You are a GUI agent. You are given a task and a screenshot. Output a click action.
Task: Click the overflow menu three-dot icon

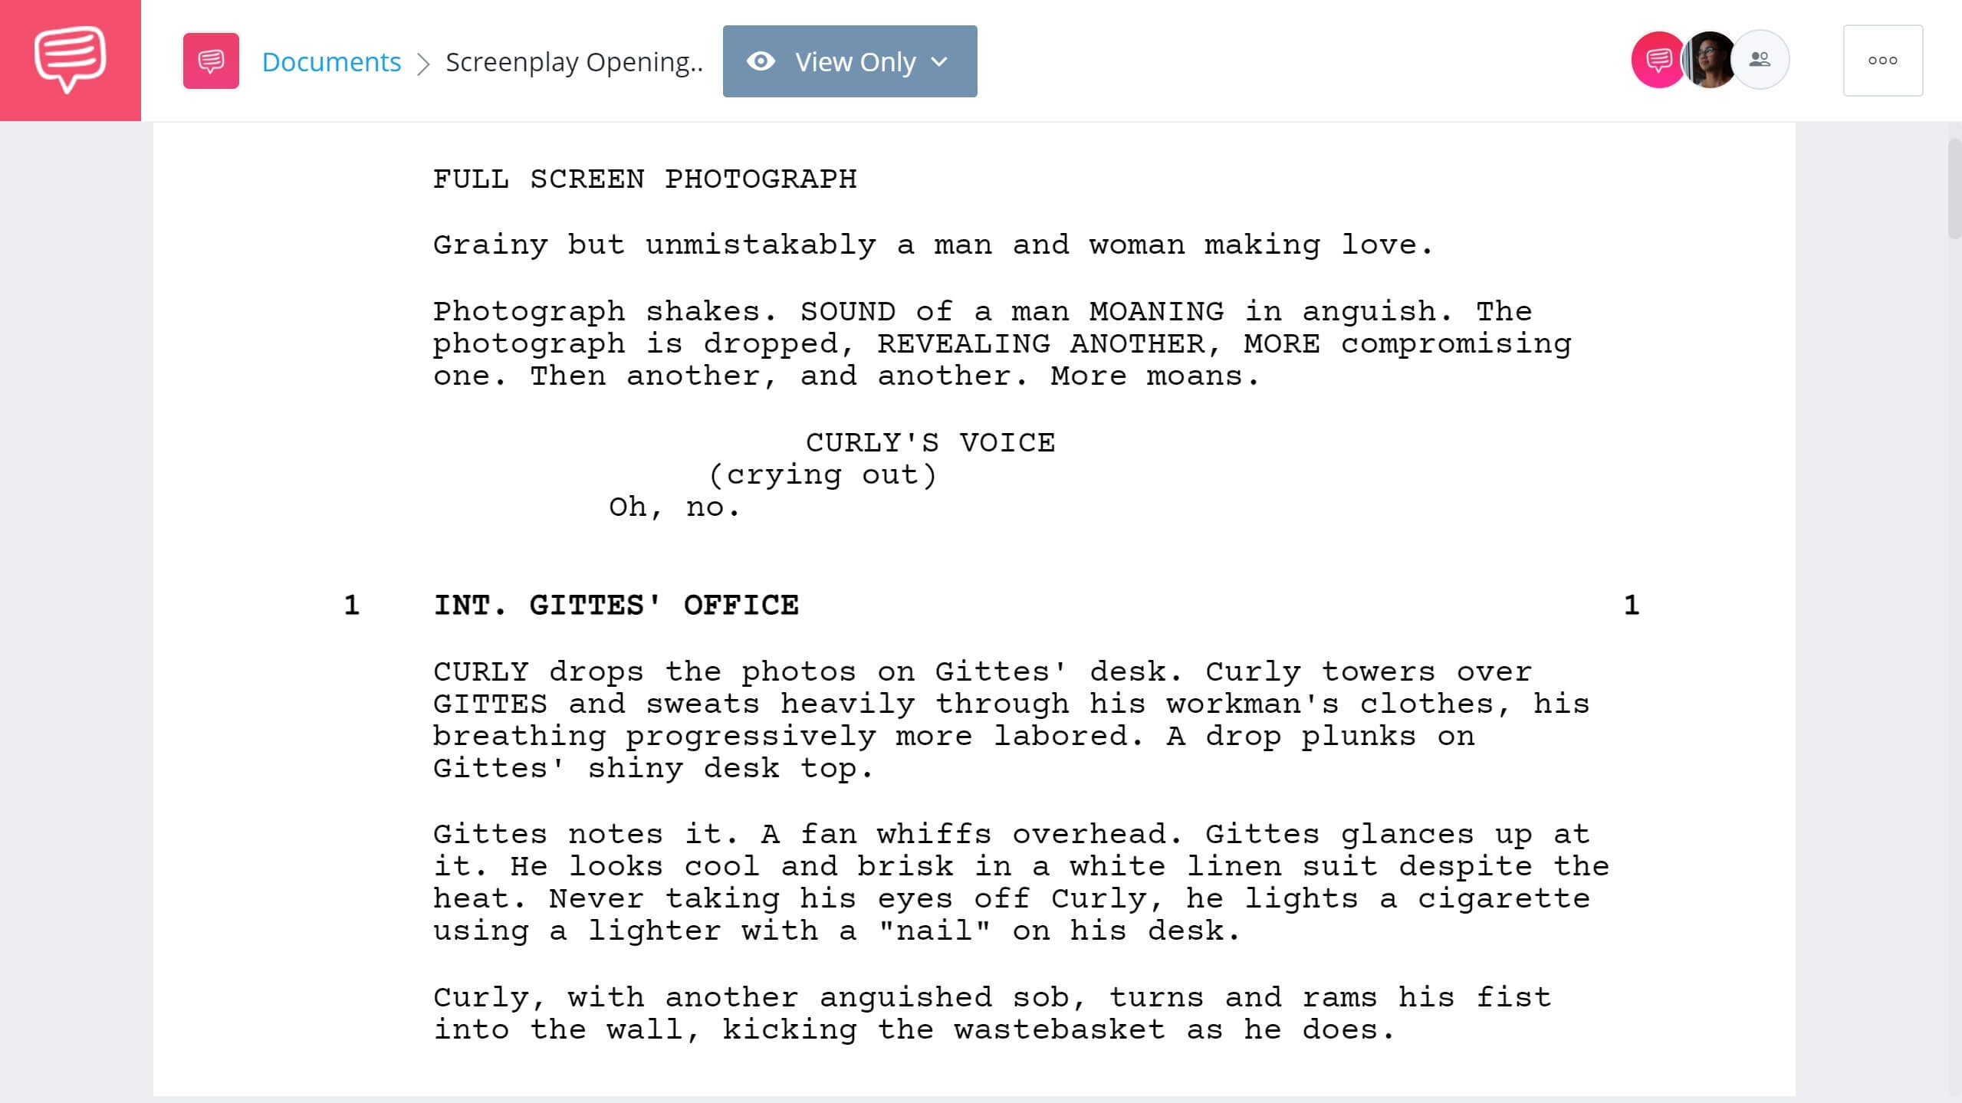tap(1882, 61)
